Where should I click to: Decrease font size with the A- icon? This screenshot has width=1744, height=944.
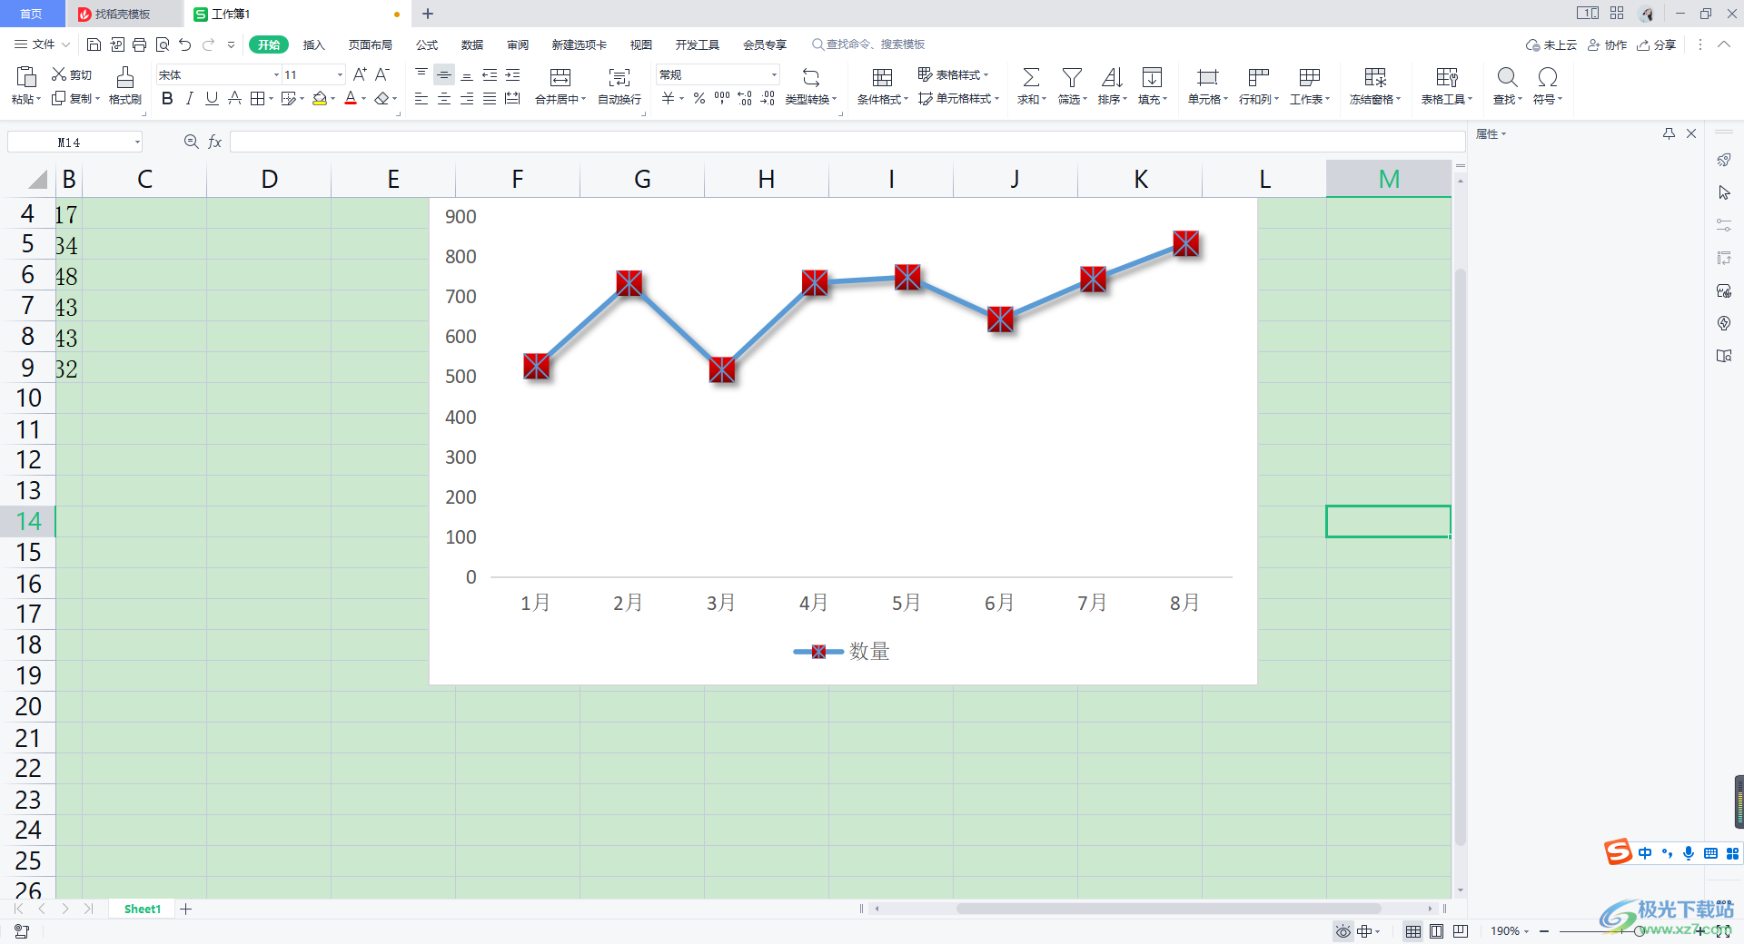(382, 74)
